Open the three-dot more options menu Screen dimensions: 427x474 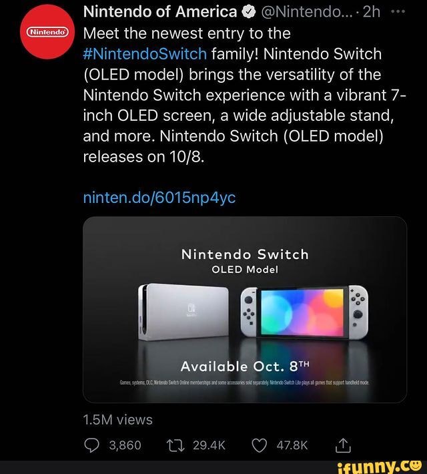405,11
